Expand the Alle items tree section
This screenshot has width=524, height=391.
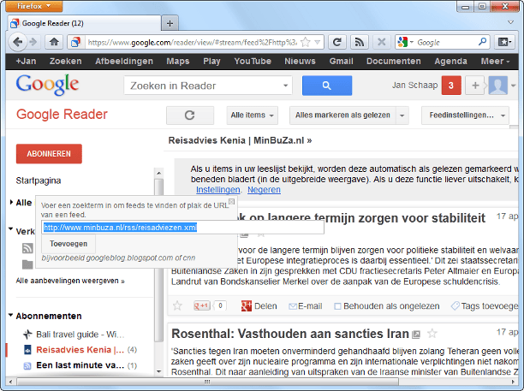click(11, 202)
